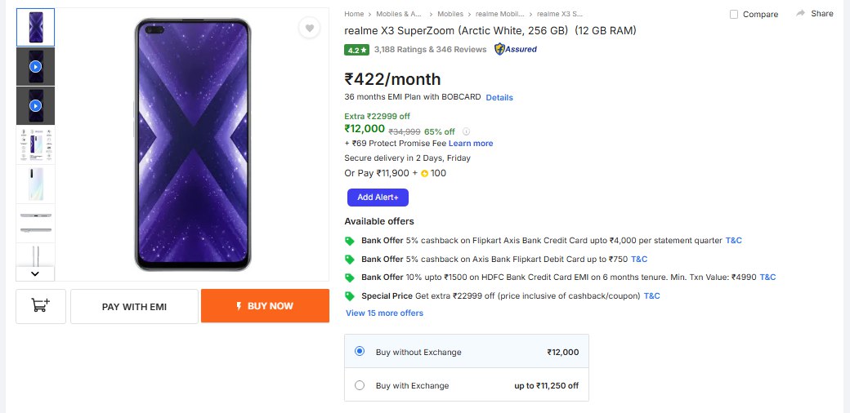Screen dimensions: 850x413
Task: Open EMI plan Details link
Action: pos(499,98)
